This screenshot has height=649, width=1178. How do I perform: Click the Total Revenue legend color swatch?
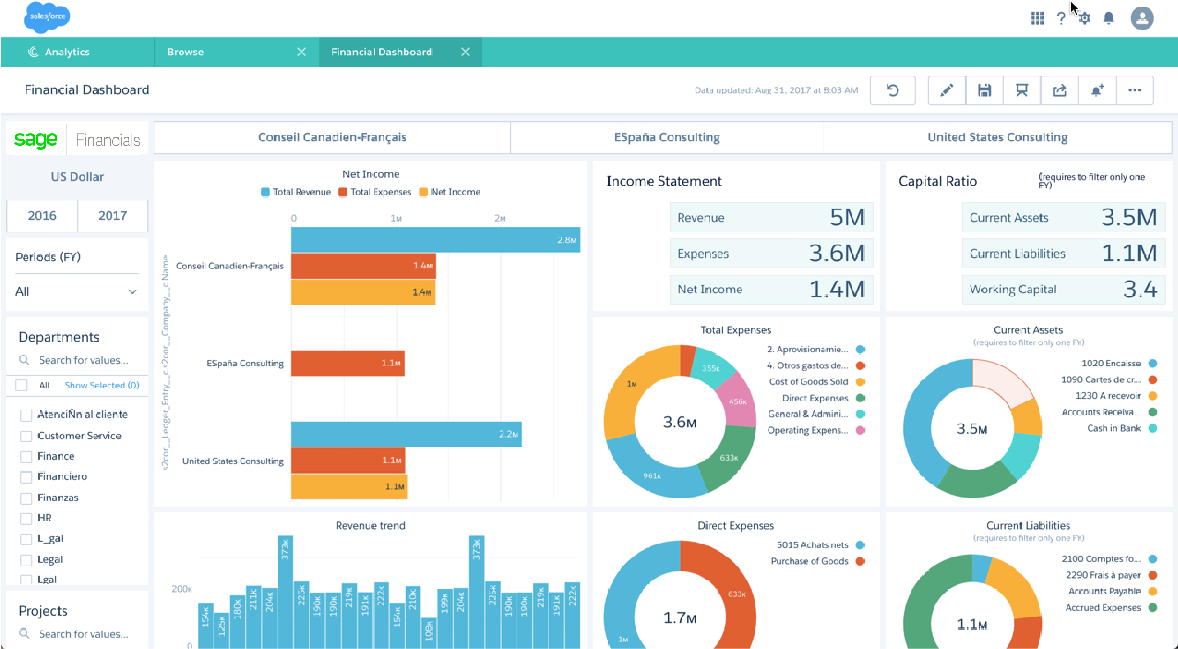click(x=265, y=192)
